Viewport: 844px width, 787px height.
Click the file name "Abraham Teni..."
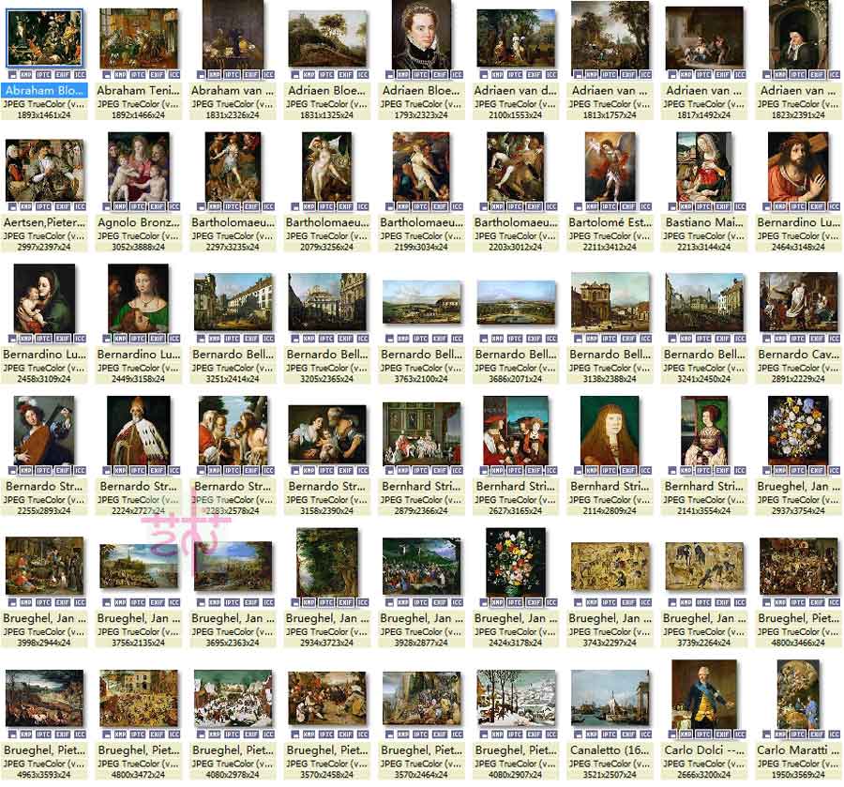139,91
